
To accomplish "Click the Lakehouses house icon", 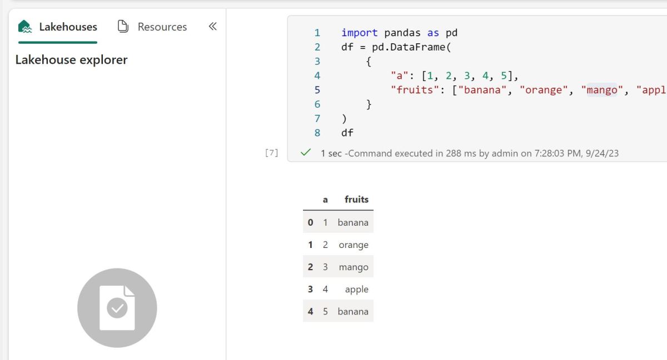I will 24,27.
